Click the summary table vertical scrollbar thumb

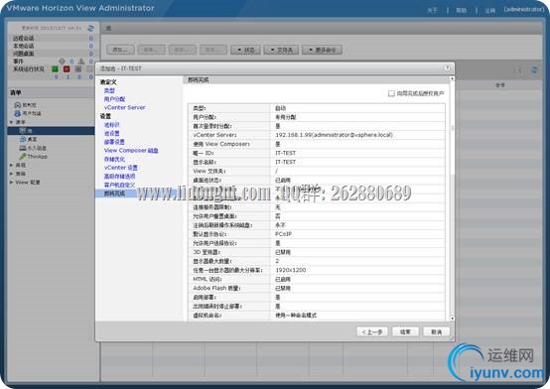point(452,128)
